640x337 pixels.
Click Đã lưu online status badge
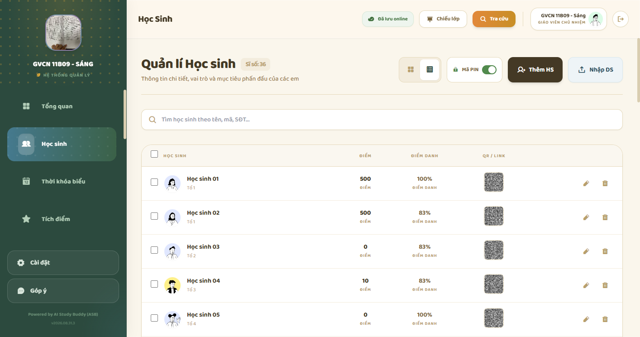388,19
